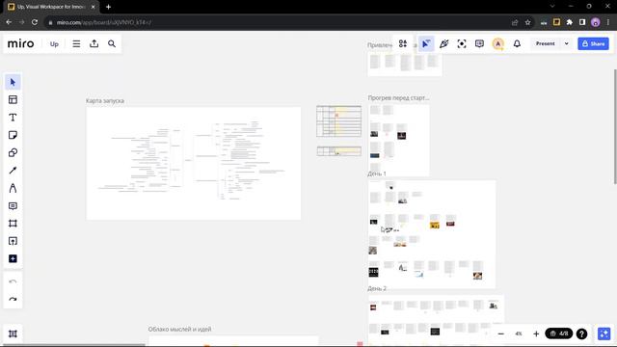Toggle collaborators' cursors icon
Screen dimensions: 617x347
click(x=426, y=43)
